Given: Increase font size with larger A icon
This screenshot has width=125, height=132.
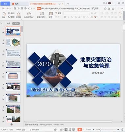Looking at the screenshot, I should click(x=92, y=13).
